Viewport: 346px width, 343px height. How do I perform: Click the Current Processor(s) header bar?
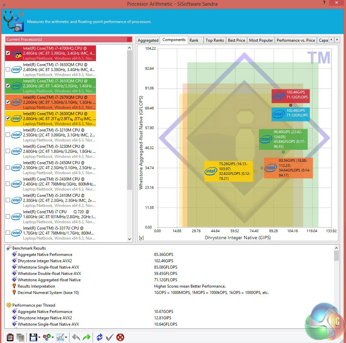coord(69,39)
